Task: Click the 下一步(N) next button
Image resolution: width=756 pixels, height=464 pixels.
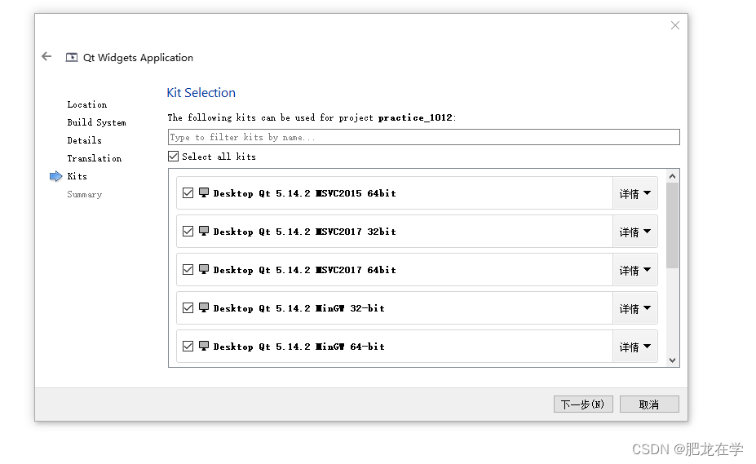Action: click(x=583, y=404)
